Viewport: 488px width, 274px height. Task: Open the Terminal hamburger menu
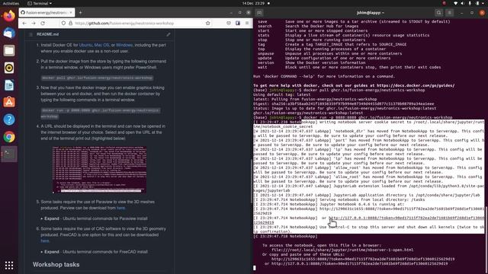[x=449, y=13]
